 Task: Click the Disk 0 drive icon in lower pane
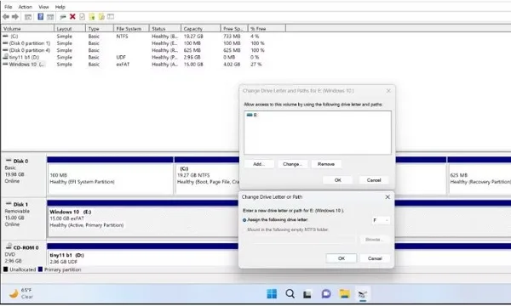point(9,161)
